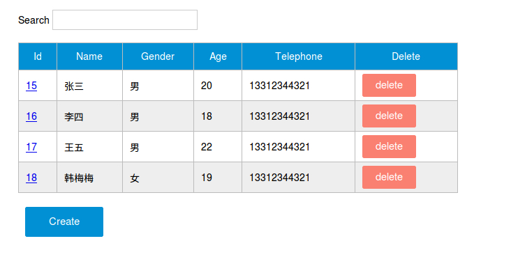Click the Age column header
The width and height of the screenshot is (518, 264).
[218, 56]
